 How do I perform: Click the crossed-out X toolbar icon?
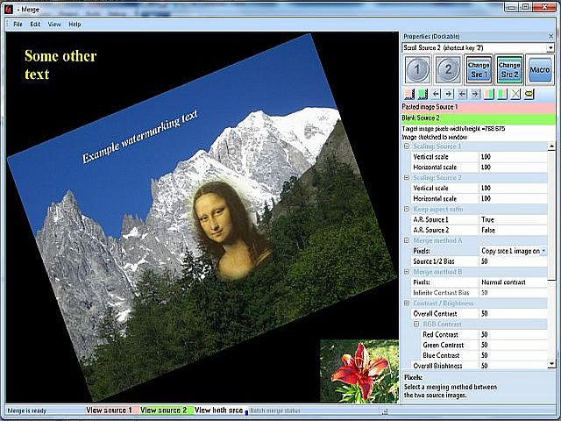[x=515, y=93]
